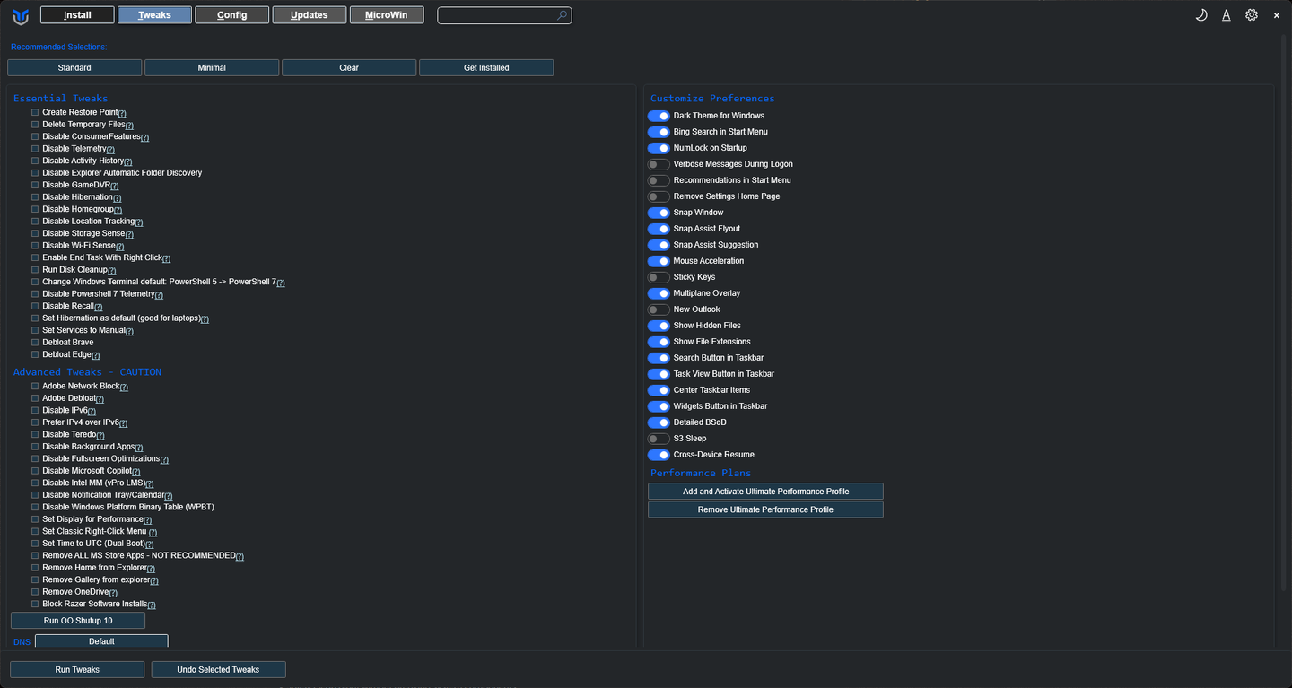The height and width of the screenshot is (688, 1292).
Task: Click the magnifier icon in search box
Action: click(x=562, y=15)
